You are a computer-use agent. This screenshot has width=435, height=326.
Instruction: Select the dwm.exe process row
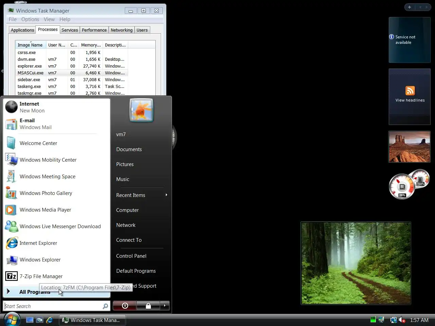pyautogui.click(x=72, y=59)
